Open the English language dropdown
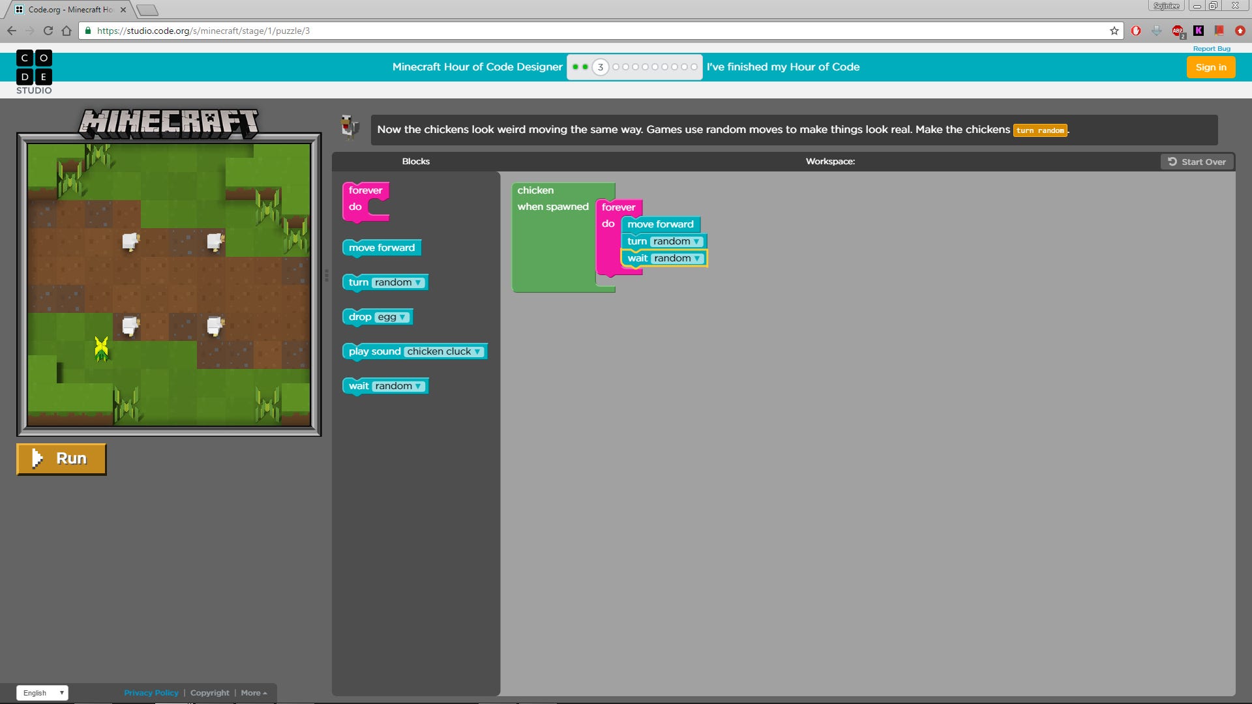 (42, 693)
